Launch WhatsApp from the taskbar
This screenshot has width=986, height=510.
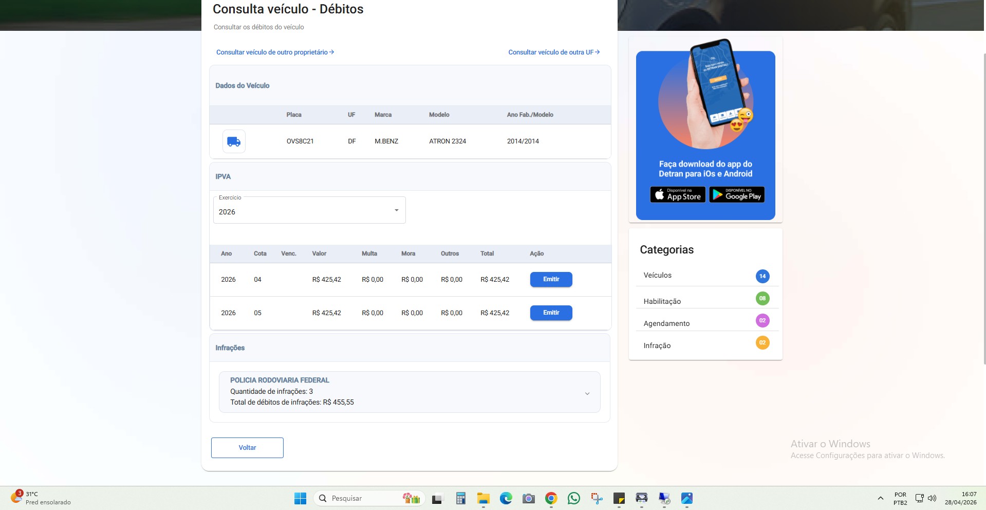click(573, 498)
